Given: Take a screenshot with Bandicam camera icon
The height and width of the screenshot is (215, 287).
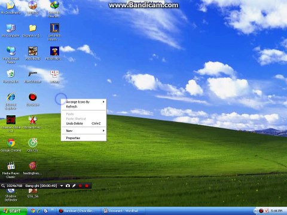Looking at the screenshot, I should [68, 186].
